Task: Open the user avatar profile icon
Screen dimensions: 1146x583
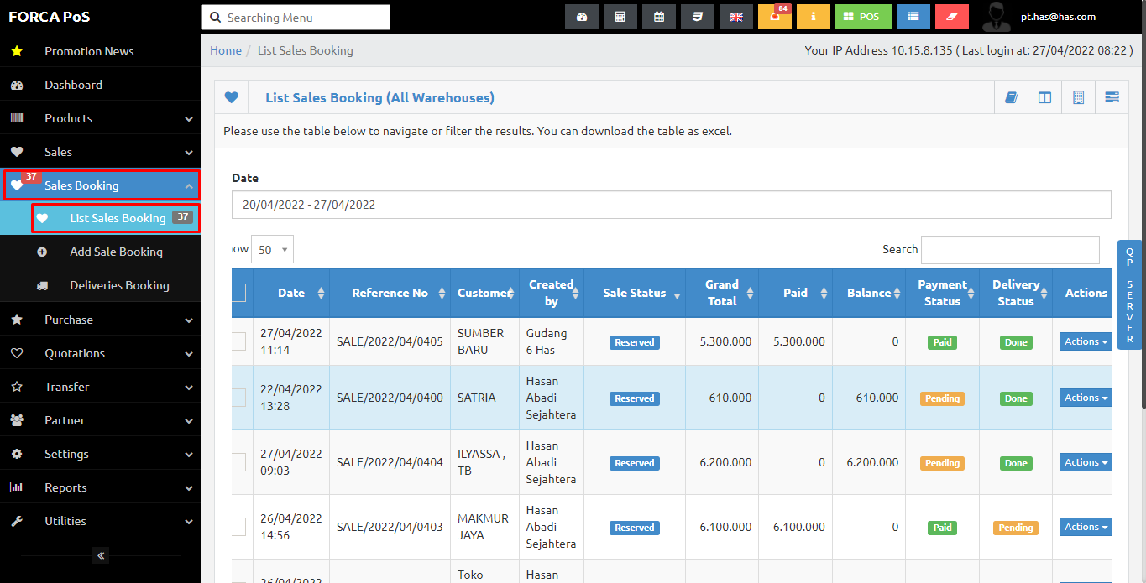Action: pos(997,17)
